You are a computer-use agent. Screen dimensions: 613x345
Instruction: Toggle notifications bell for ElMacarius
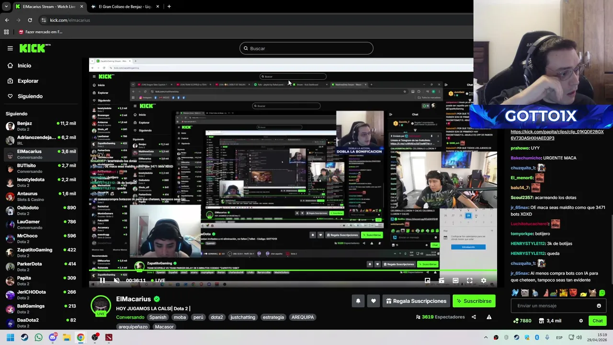coord(358,301)
